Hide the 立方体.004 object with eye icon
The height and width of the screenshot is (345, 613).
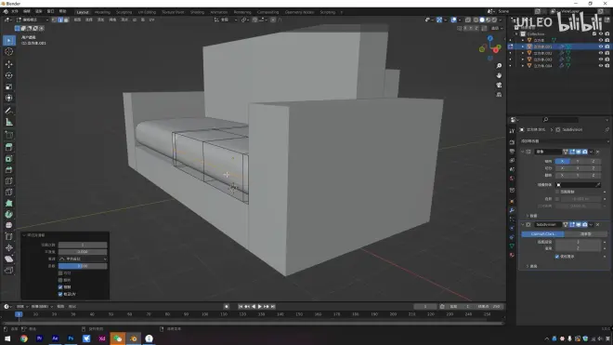click(x=601, y=66)
